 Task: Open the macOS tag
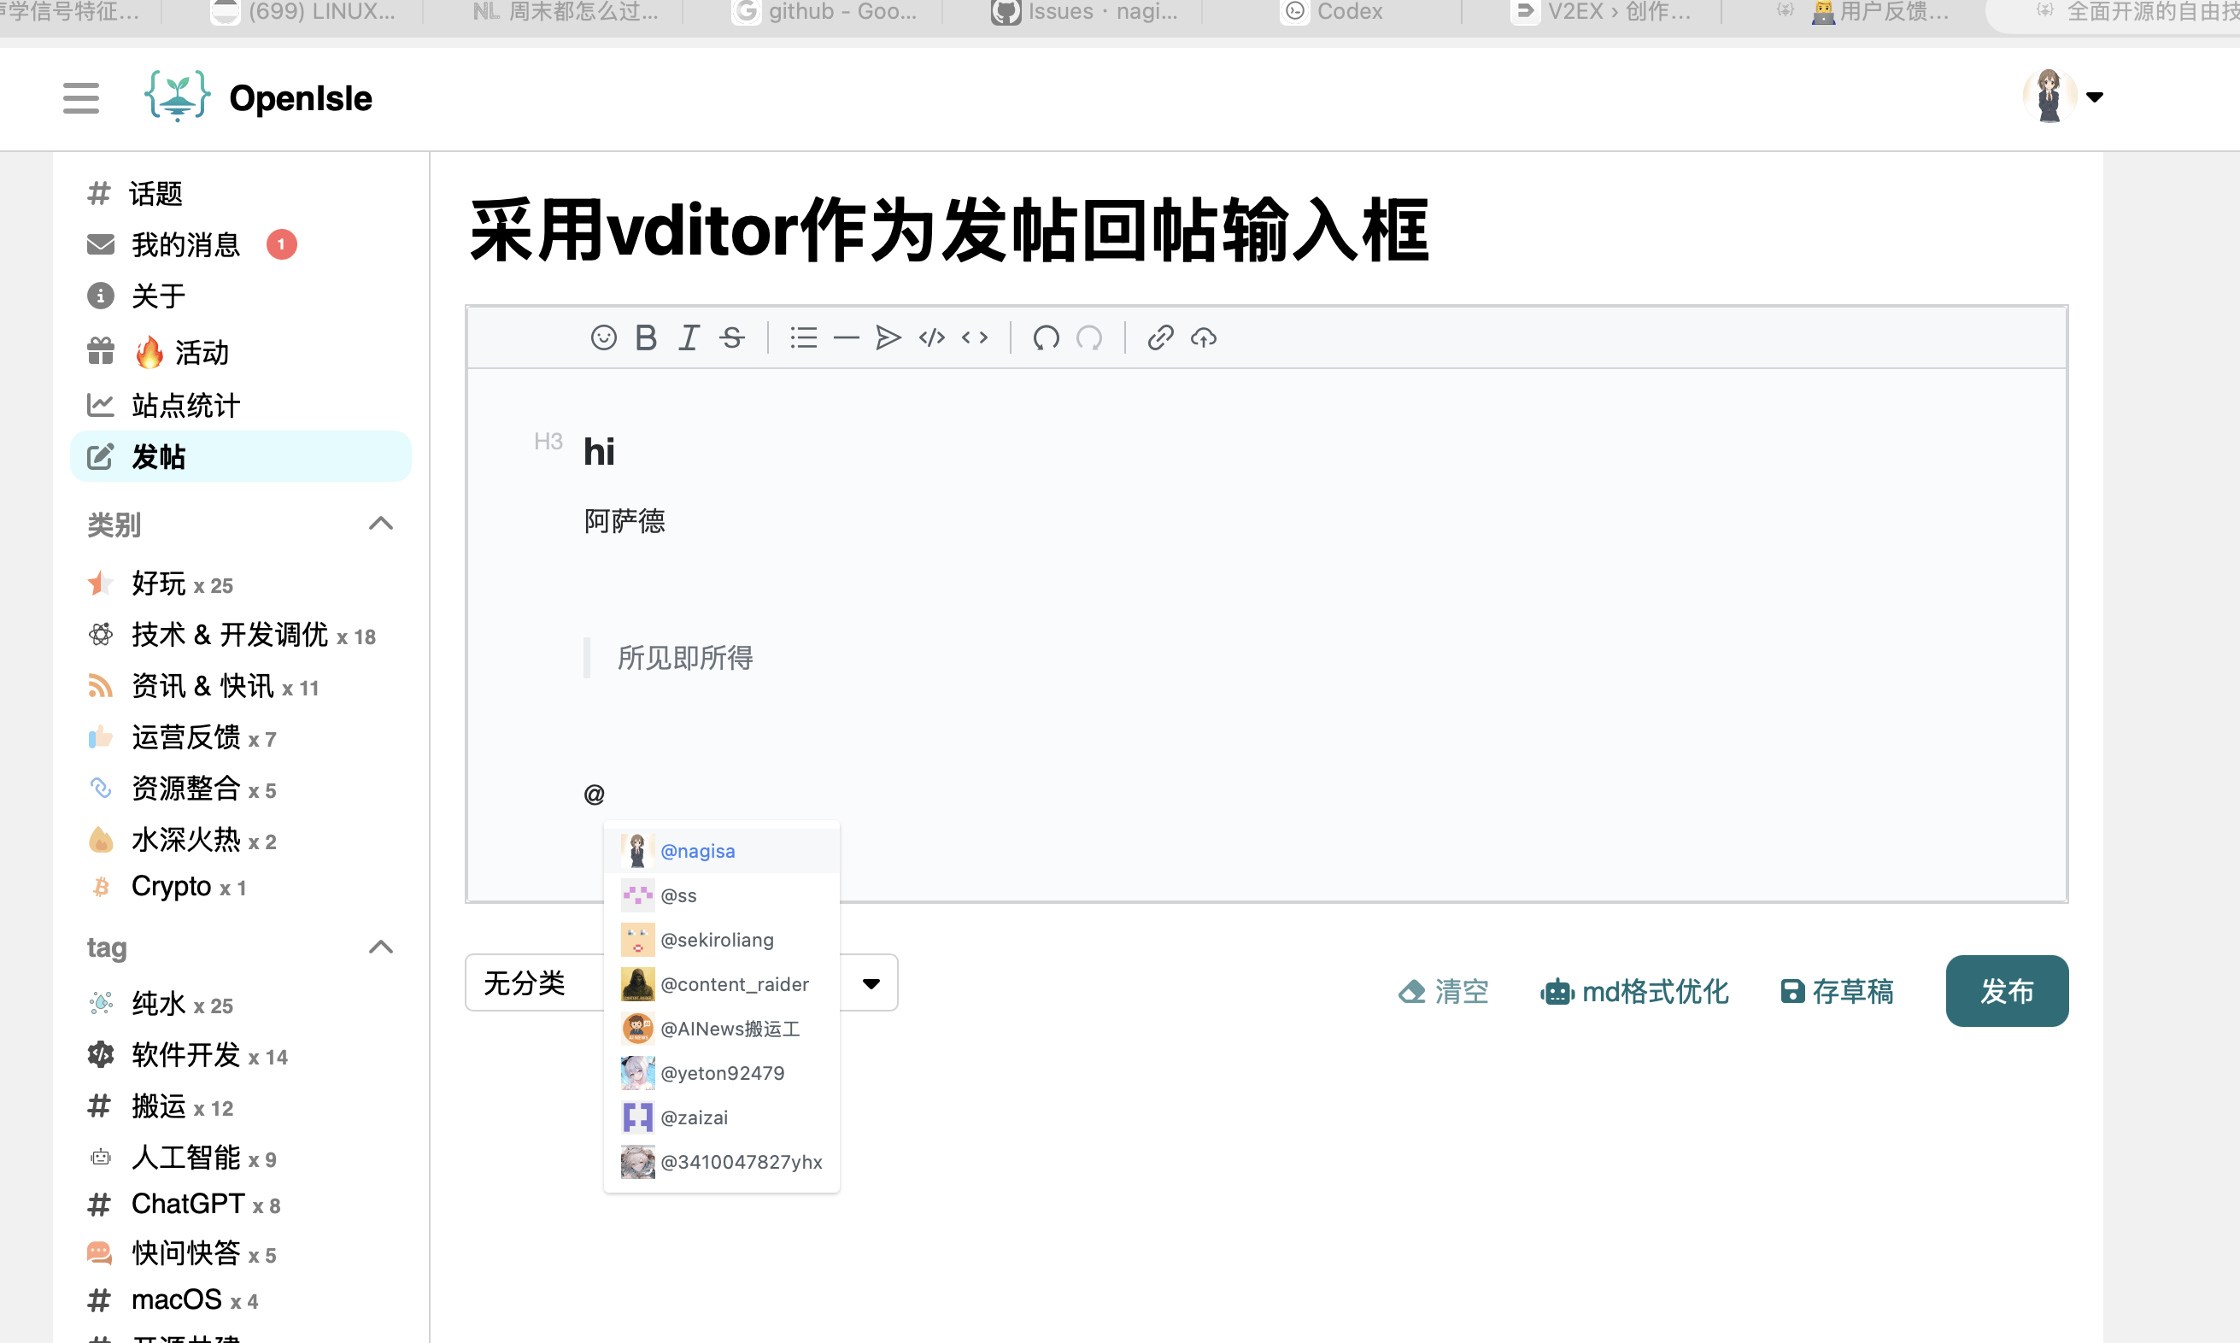tap(172, 1300)
